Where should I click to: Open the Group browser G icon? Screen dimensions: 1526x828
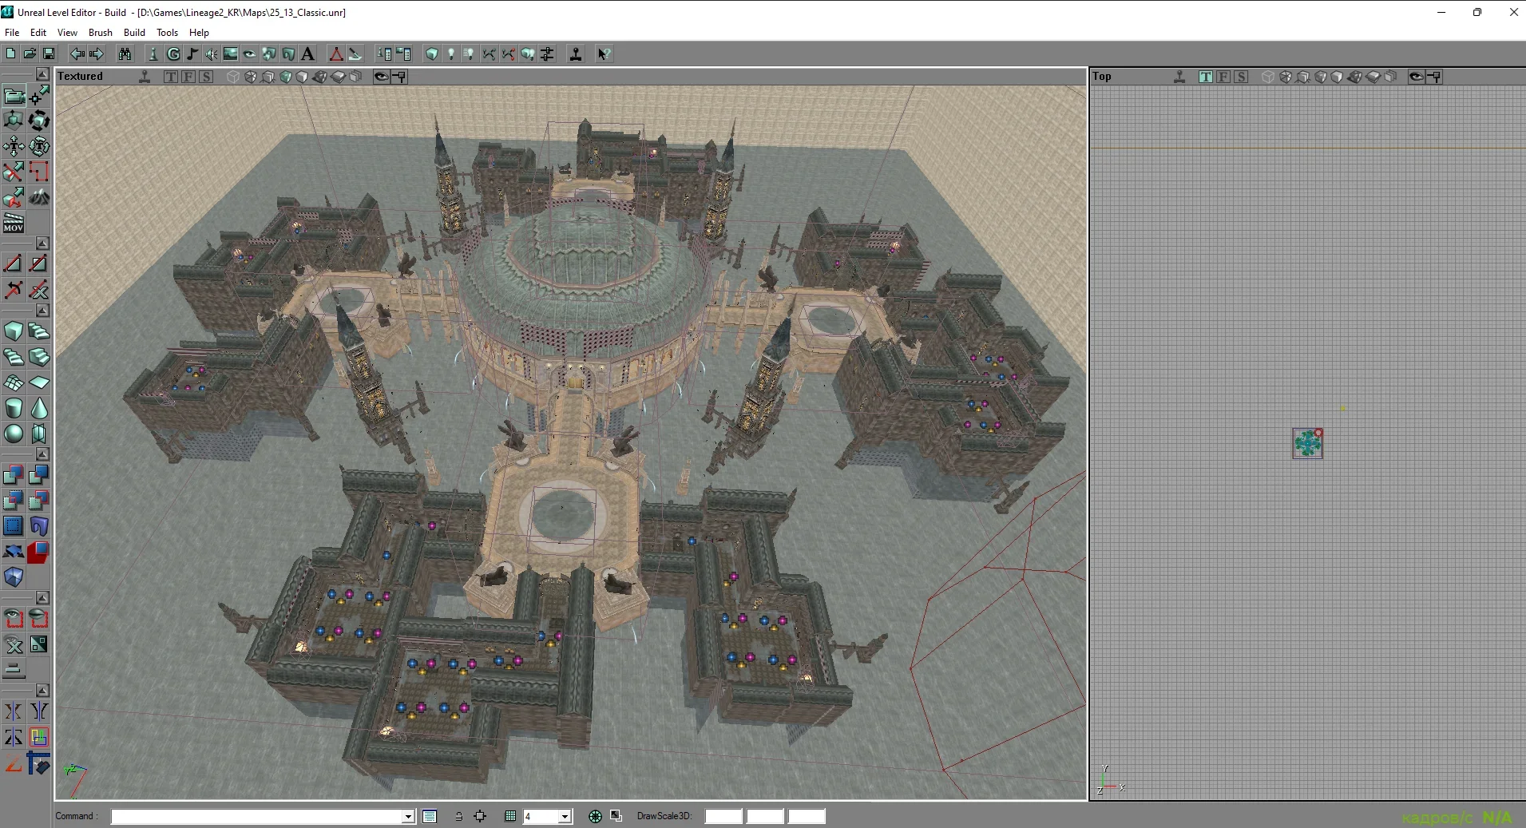173,53
